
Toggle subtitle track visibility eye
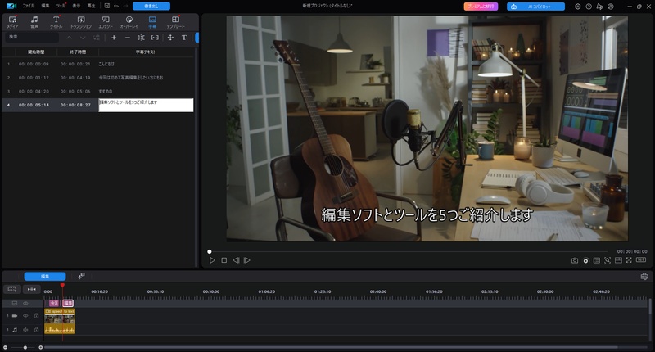pyautogui.click(x=25, y=303)
